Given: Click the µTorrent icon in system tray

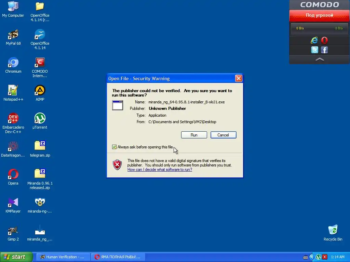Looking at the screenshot, I should 319,257.
